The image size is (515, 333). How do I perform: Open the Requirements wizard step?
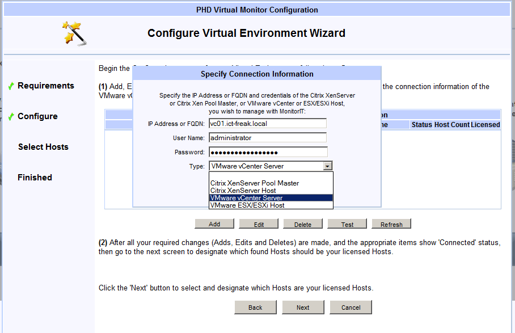tap(45, 86)
